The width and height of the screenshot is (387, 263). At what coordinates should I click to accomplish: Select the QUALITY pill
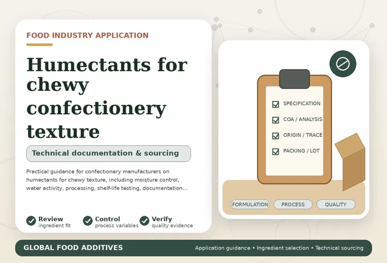click(x=336, y=205)
